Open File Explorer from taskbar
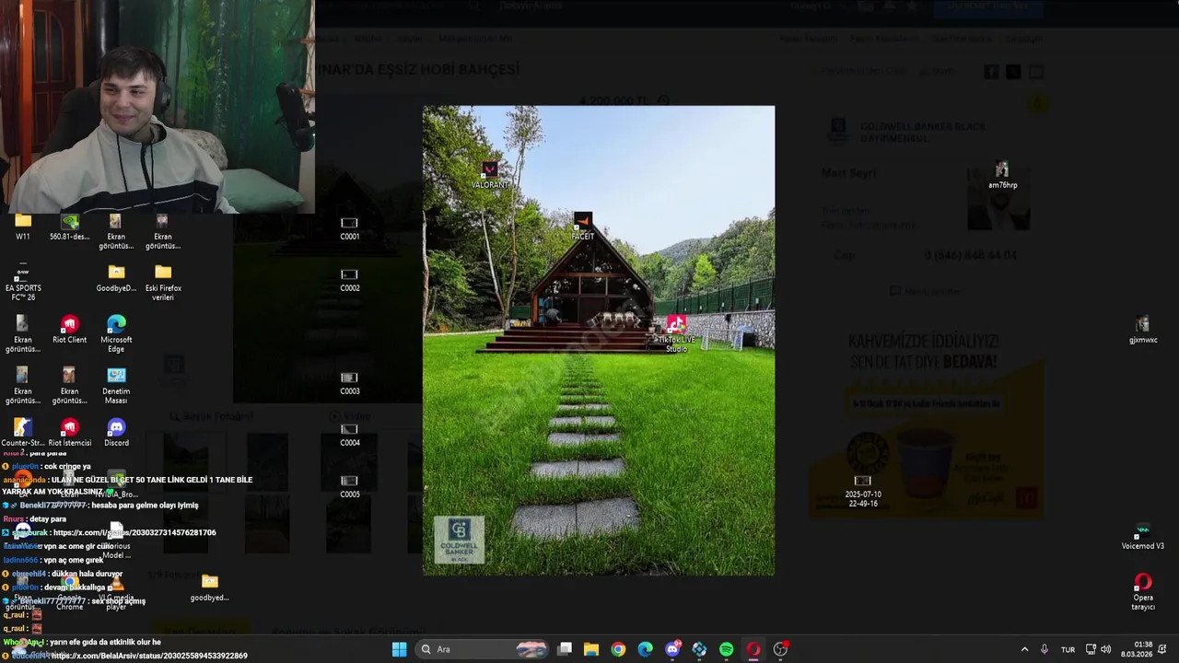Screen dimensions: 1179x663 pyautogui.click(x=591, y=649)
